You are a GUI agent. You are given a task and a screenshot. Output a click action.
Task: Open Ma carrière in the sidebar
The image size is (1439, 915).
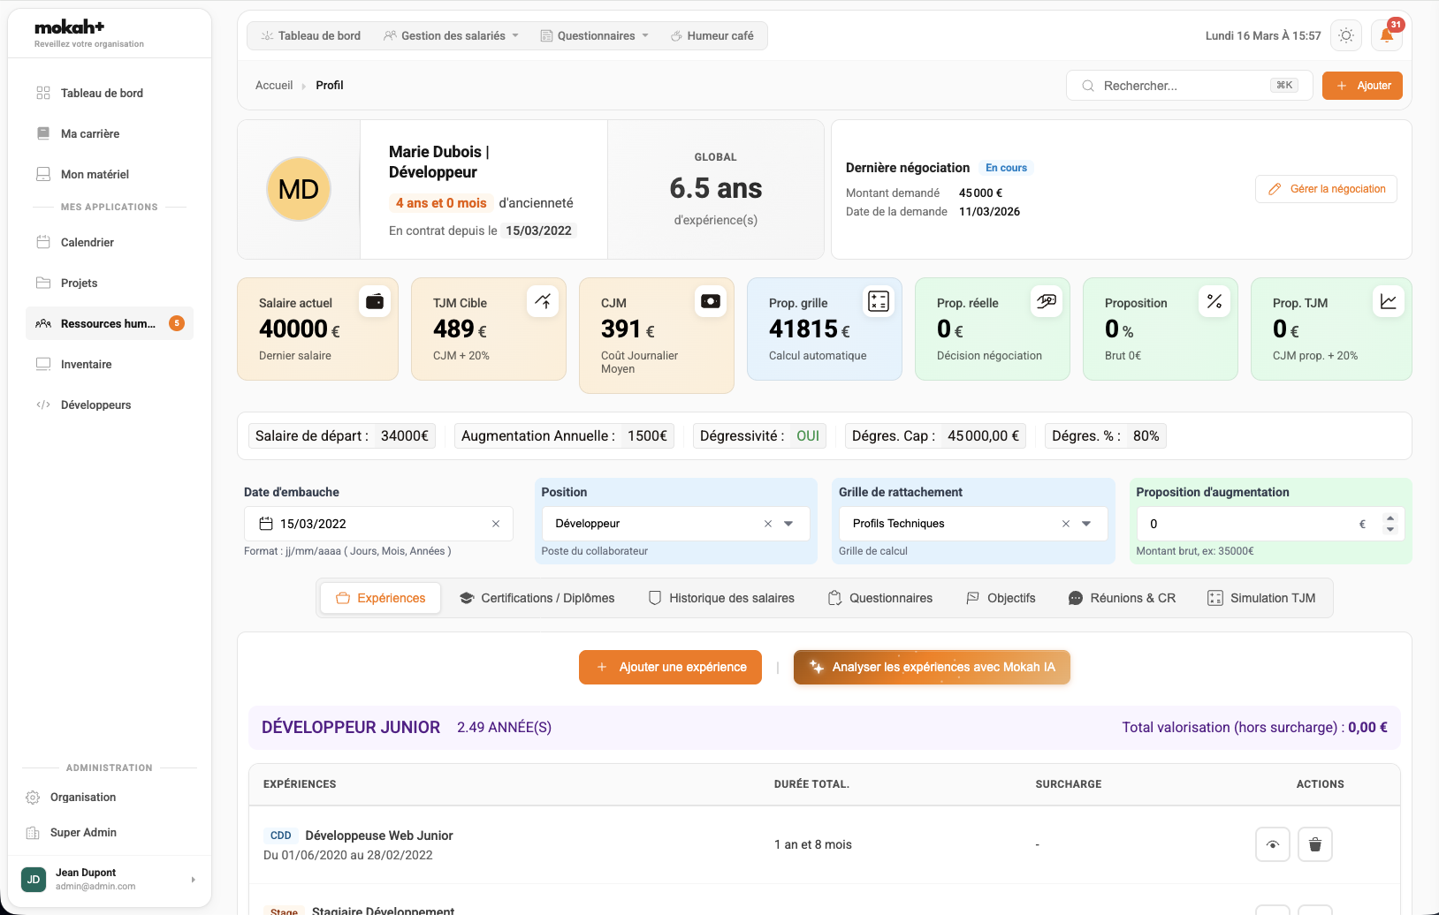click(110, 133)
